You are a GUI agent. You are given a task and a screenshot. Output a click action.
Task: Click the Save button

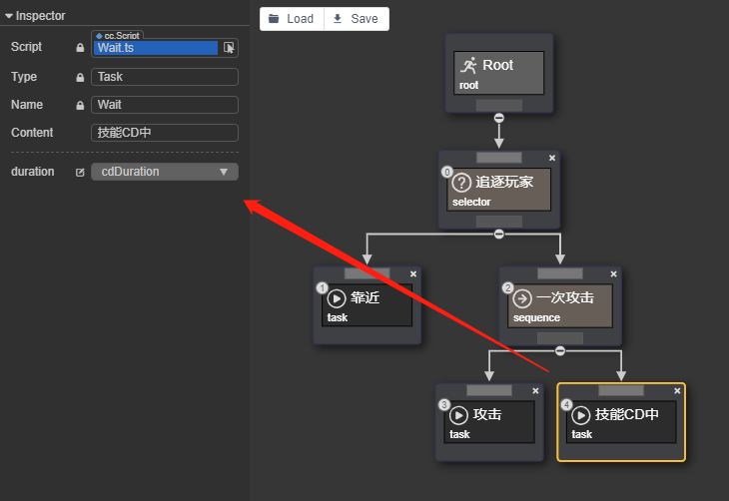pos(356,19)
